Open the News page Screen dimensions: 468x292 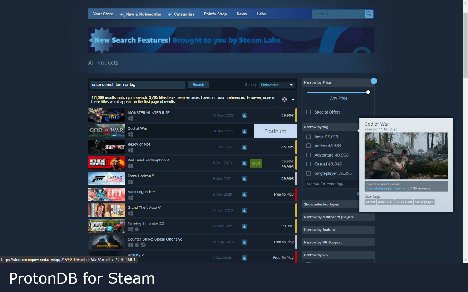(x=242, y=14)
